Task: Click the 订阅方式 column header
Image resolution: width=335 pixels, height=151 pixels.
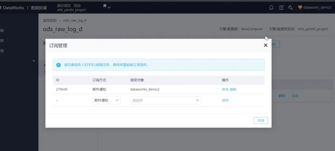Action: tap(99, 80)
